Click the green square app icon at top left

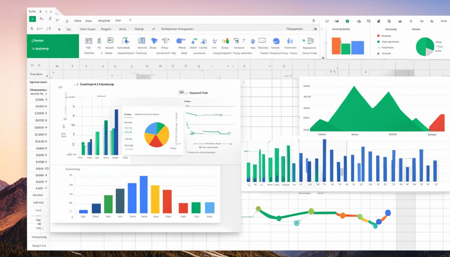coord(32,19)
